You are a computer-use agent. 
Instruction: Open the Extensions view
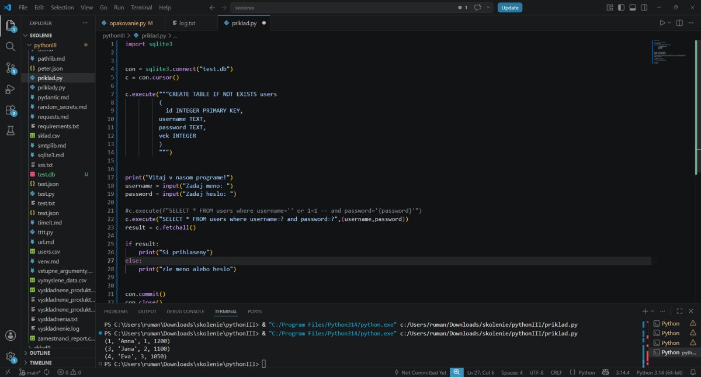10,110
